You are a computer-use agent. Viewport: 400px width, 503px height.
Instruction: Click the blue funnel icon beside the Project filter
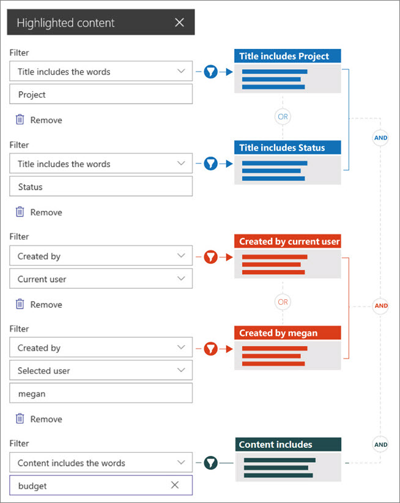(x=211, y=72)
